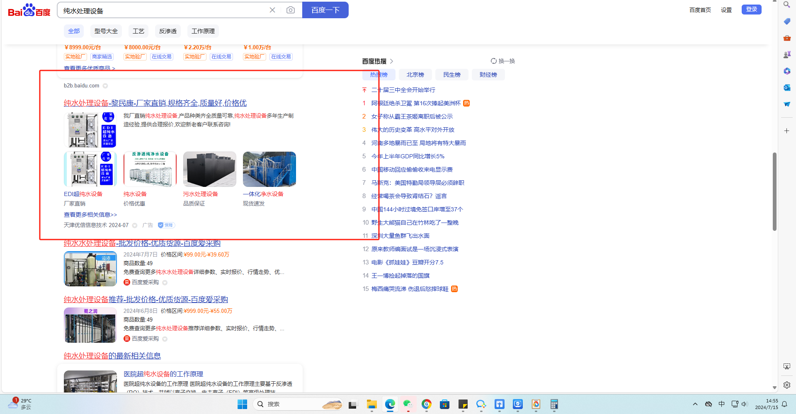Open 纯水处理设备的最新相关信息 heading link

[112, 356]
